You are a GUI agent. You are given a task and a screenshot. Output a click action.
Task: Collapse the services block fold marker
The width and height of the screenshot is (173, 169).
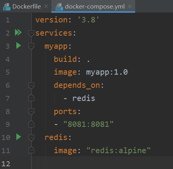31,33
